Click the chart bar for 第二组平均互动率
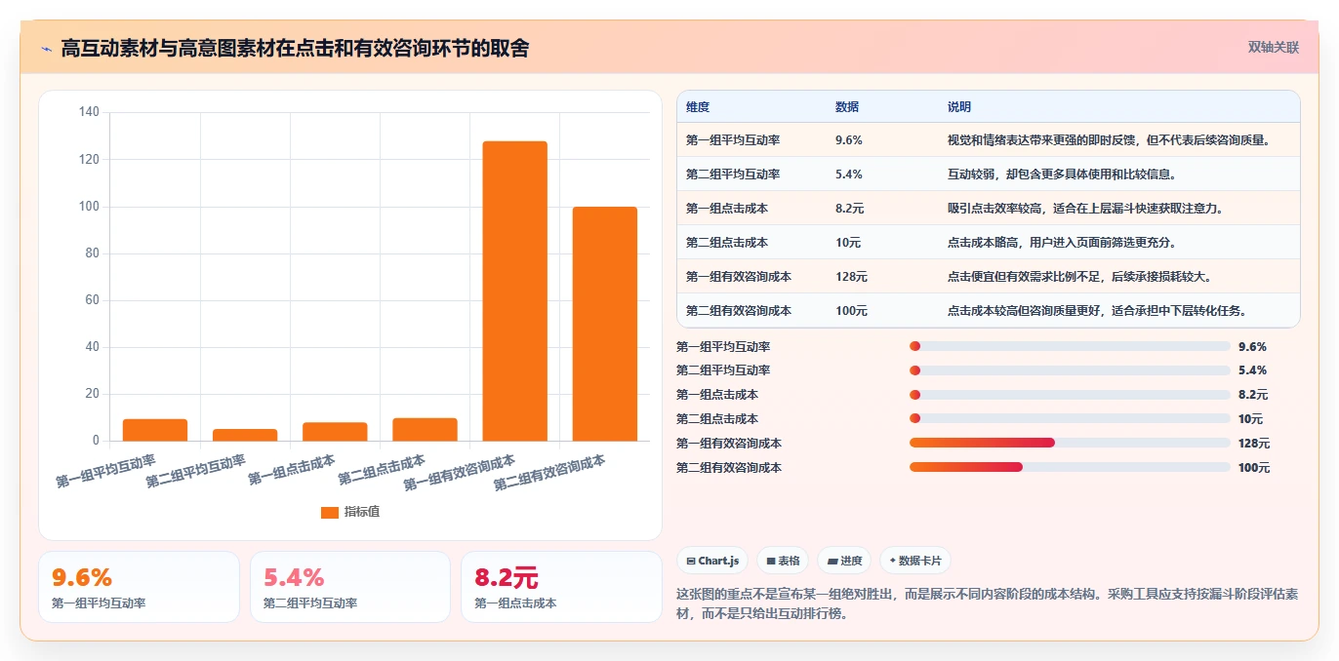 click(245, 435)
